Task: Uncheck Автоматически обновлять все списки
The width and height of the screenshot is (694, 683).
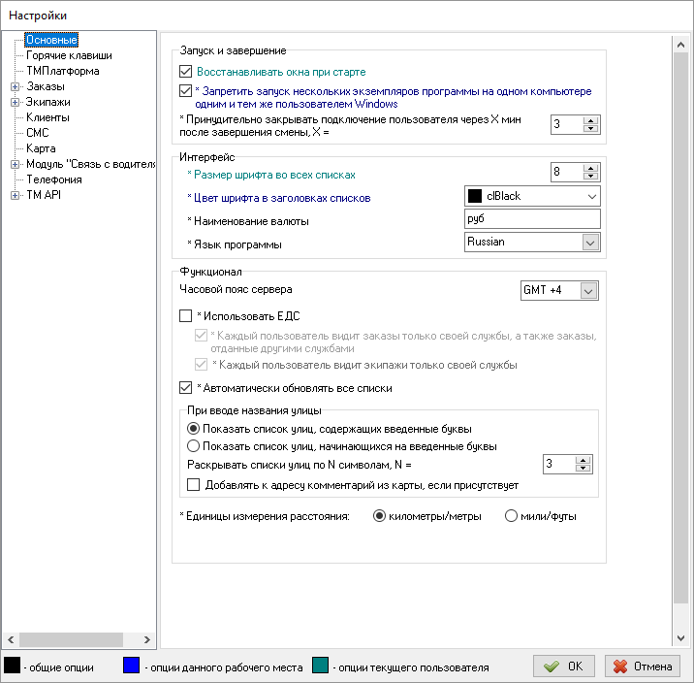Action: [187, 388]
